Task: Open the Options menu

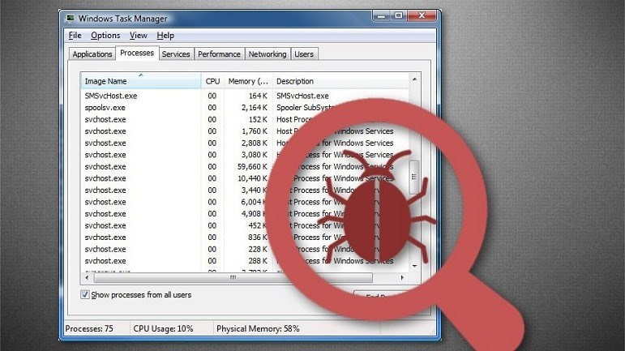Action: (x=105, y=36)
